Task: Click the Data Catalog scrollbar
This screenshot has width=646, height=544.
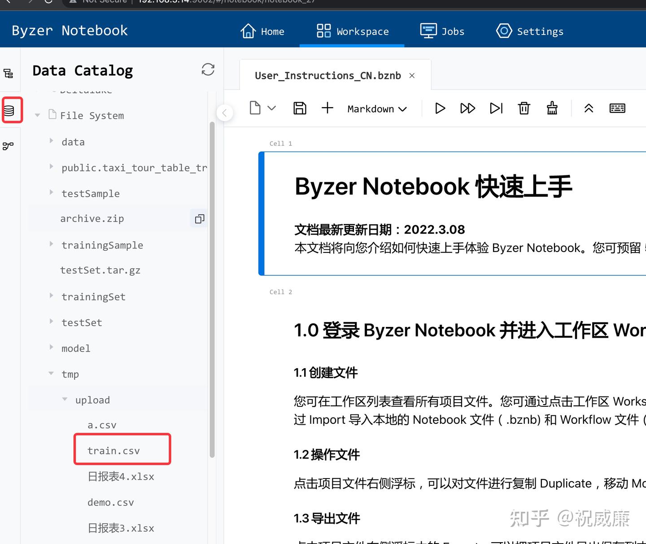Action: click(212, 289)
